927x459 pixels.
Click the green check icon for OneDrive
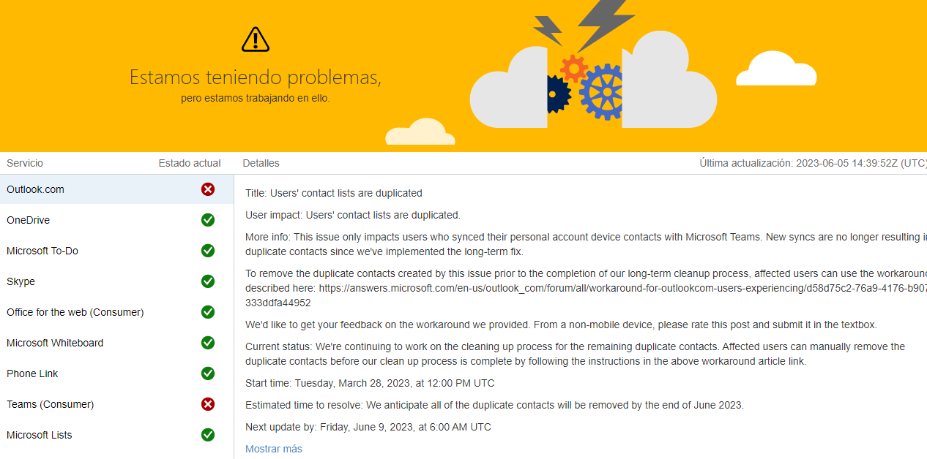point(208,220)
